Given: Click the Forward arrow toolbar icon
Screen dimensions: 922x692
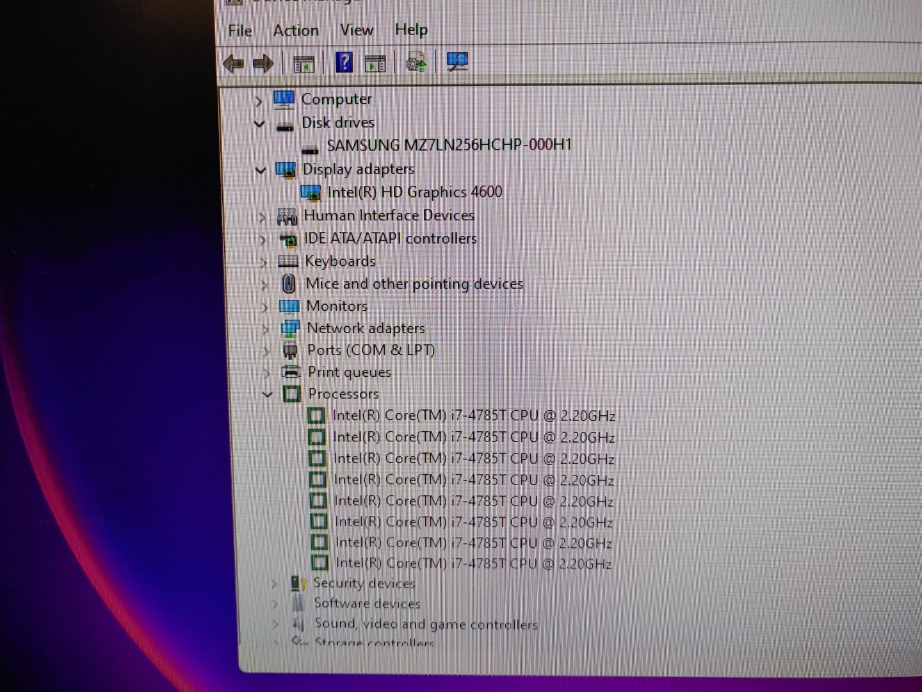Looking at the screenshot, I should (x=263, y=63).
